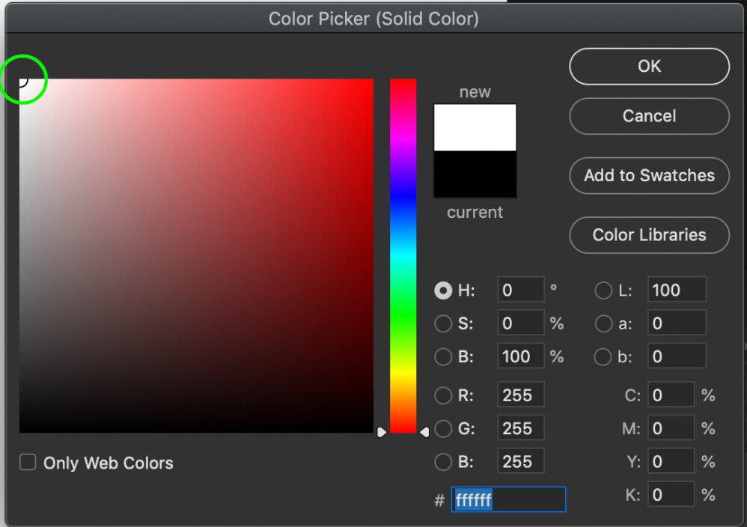
Task: Click the hue slider strip
Action: point(403,255)
